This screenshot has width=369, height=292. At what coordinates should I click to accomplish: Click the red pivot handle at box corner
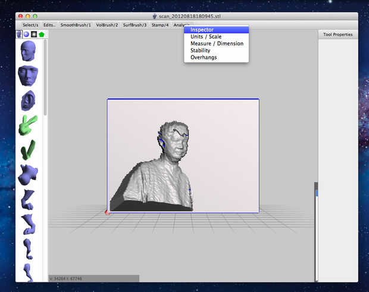(107, 213)
